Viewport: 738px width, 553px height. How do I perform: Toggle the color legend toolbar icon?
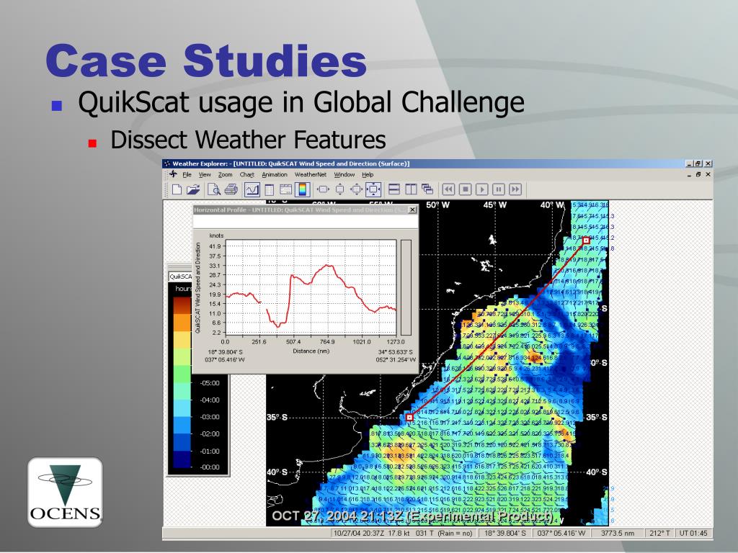(302, 189)
